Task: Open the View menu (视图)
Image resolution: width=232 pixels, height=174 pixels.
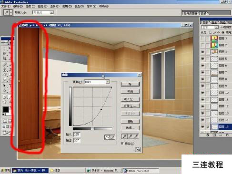Action: pyautogui.click(x=79, y=6)
